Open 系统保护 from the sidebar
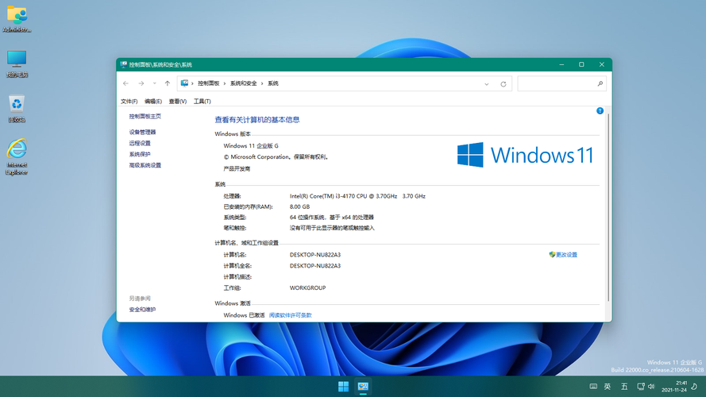 click(x=140, y=154)
